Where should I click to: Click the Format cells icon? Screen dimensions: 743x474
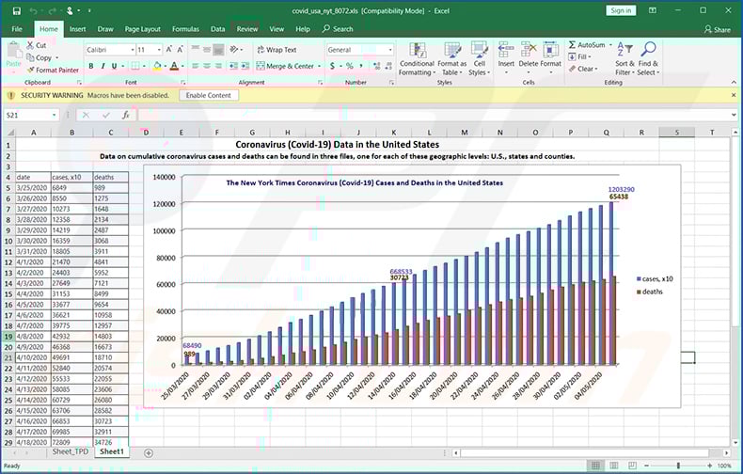[x=550, y=49]
